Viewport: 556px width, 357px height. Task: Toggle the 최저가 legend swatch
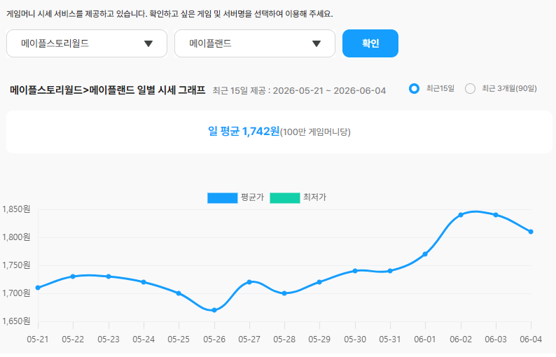point(285,198)
